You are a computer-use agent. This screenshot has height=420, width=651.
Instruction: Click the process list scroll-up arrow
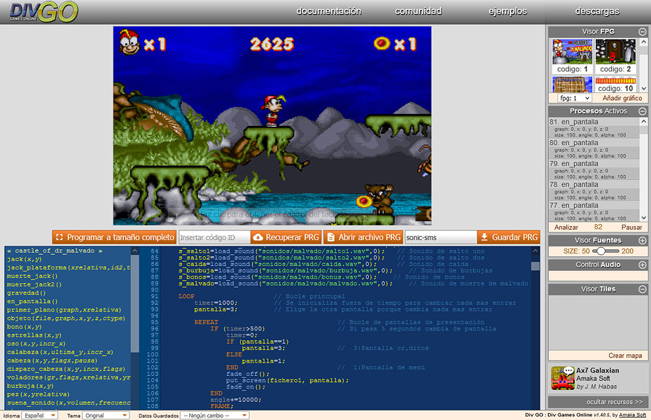[x=135, y=251]
